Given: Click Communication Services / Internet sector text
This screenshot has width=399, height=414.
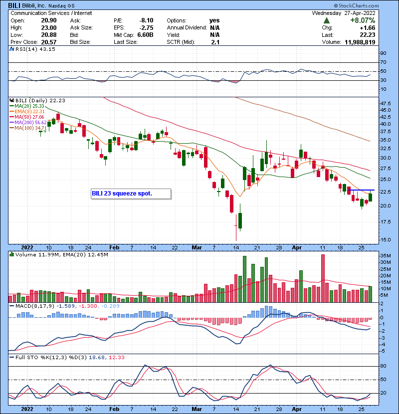Looking at the screenshot, I should (51, 13).
